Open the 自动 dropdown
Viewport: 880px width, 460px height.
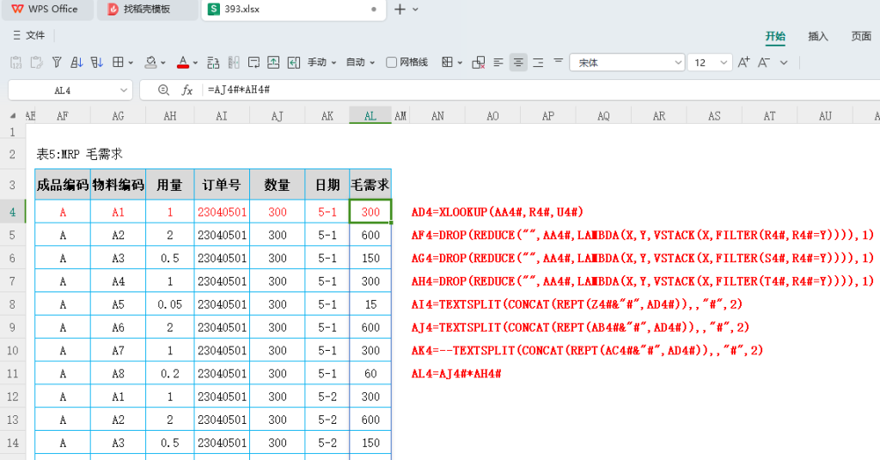tap(360, 63)
